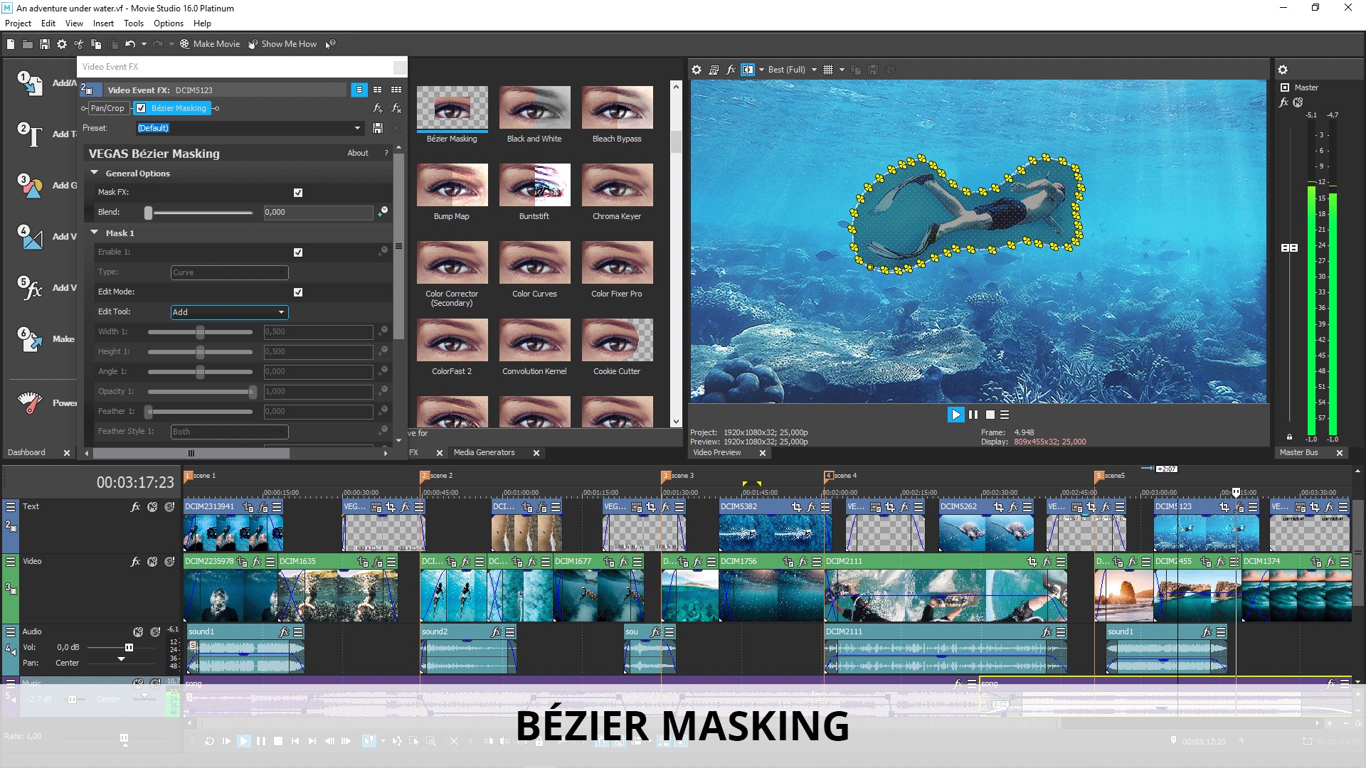
Task: Click the Blend slider handle
Action: pos(148,213)
